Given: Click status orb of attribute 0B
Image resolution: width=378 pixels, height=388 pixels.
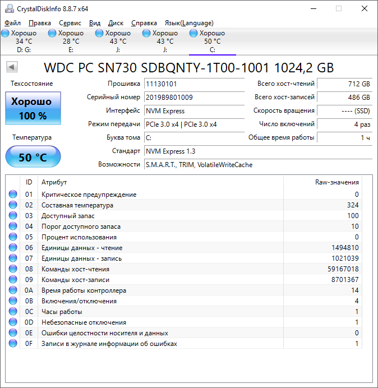Looking at the screenshot, I should click(13, 301).
